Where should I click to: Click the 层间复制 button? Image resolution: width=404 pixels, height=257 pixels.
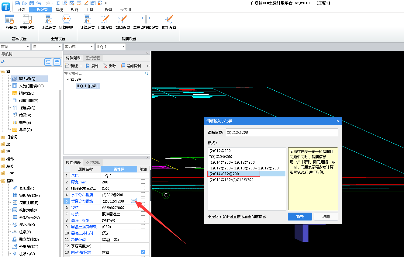(131, 66)
